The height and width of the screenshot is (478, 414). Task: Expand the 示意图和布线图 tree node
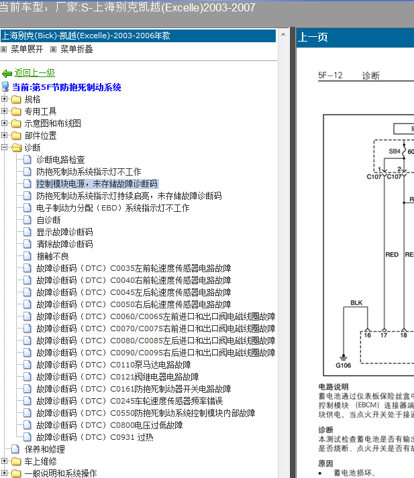(x=4, y=123)
